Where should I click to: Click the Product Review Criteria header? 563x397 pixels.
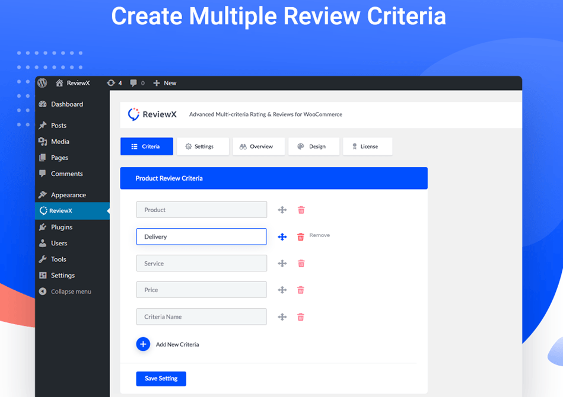point(274,178)
